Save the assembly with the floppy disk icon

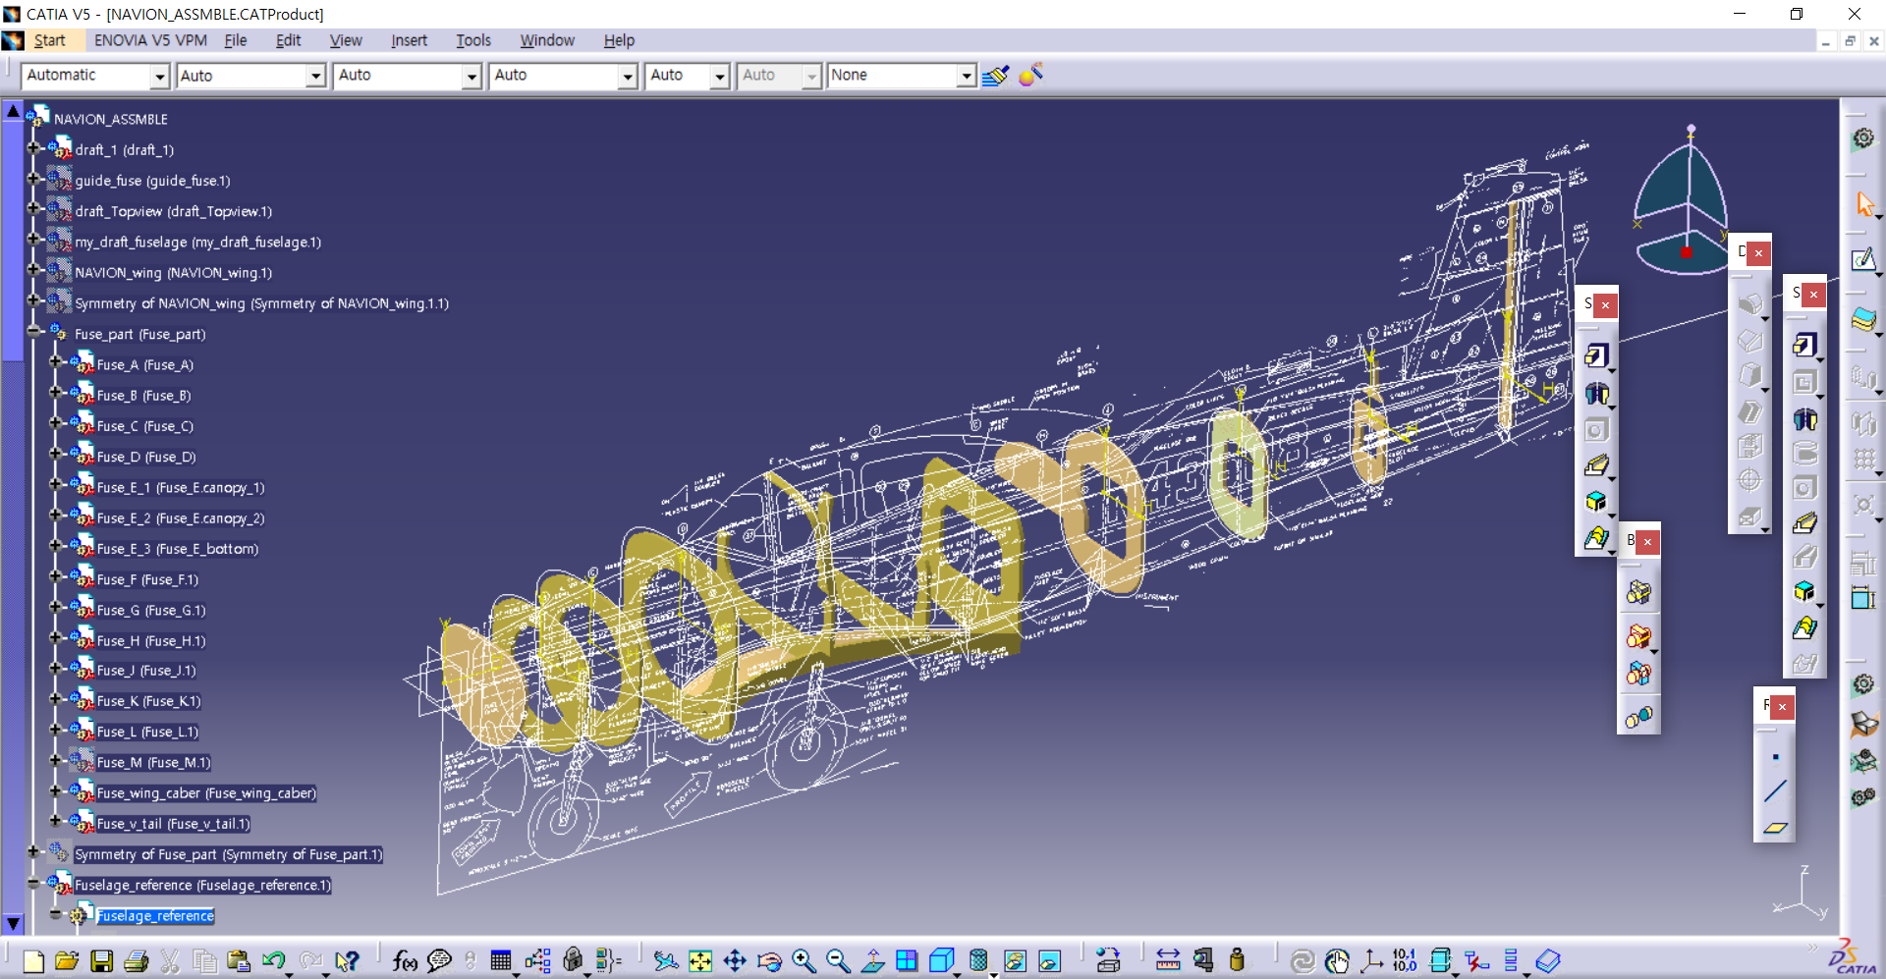point(101,961)
